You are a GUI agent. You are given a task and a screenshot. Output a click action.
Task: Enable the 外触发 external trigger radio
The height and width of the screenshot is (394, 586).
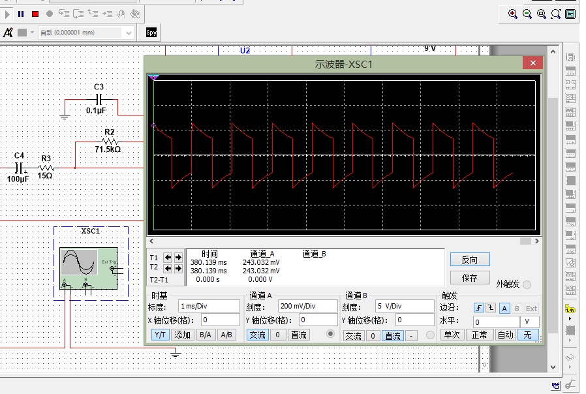click(527, 284)
